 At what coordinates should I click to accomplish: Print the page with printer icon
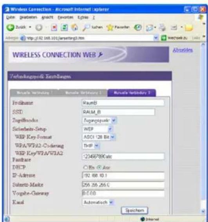coord(162,27)
